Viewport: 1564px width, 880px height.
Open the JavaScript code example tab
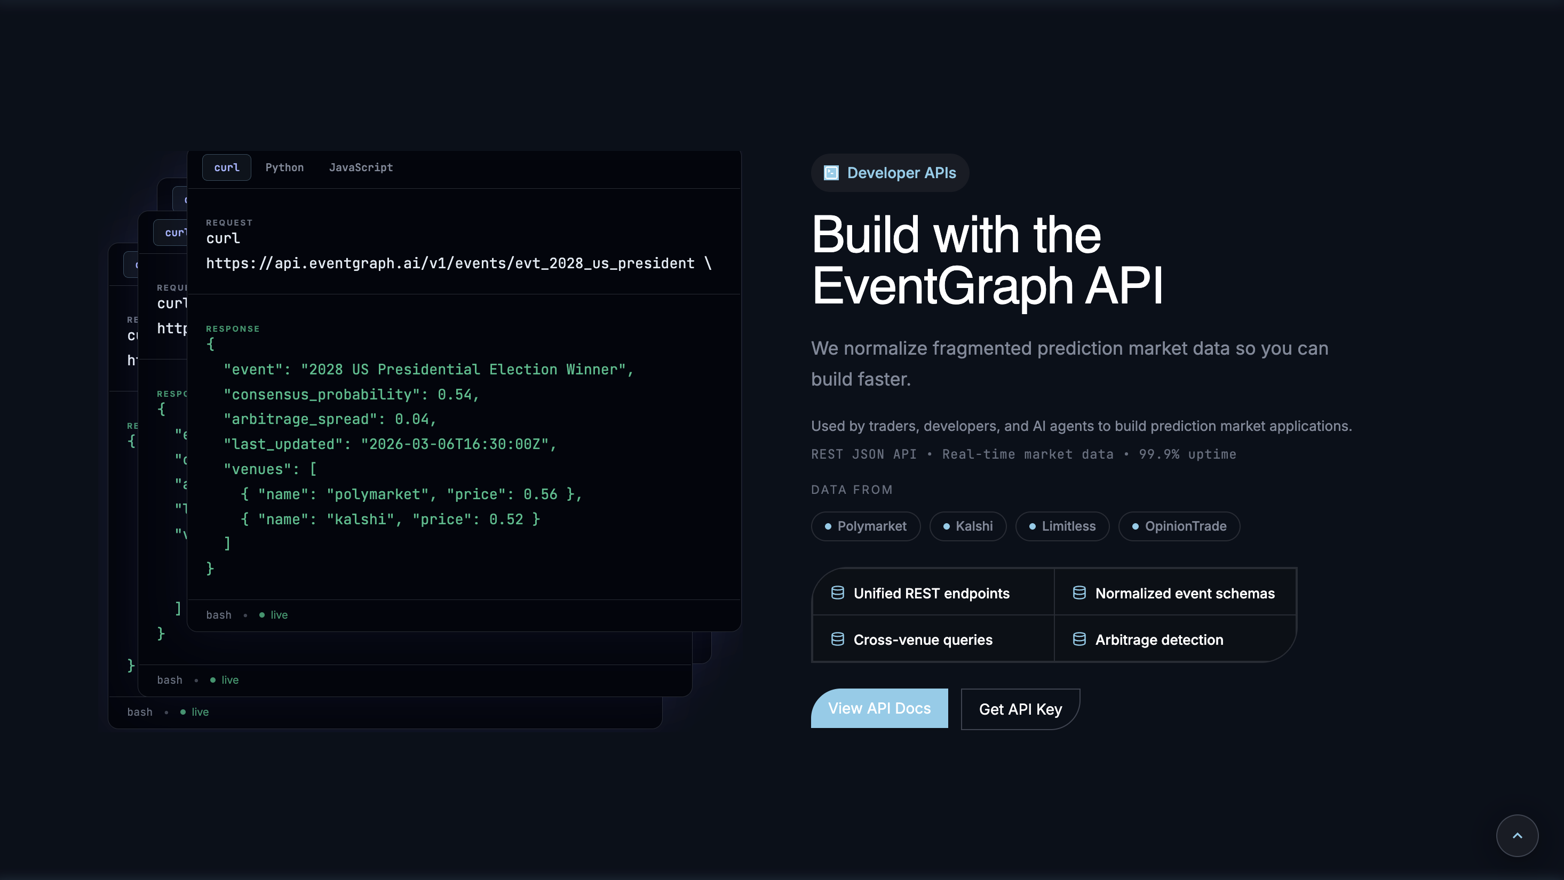click(361, 167)
